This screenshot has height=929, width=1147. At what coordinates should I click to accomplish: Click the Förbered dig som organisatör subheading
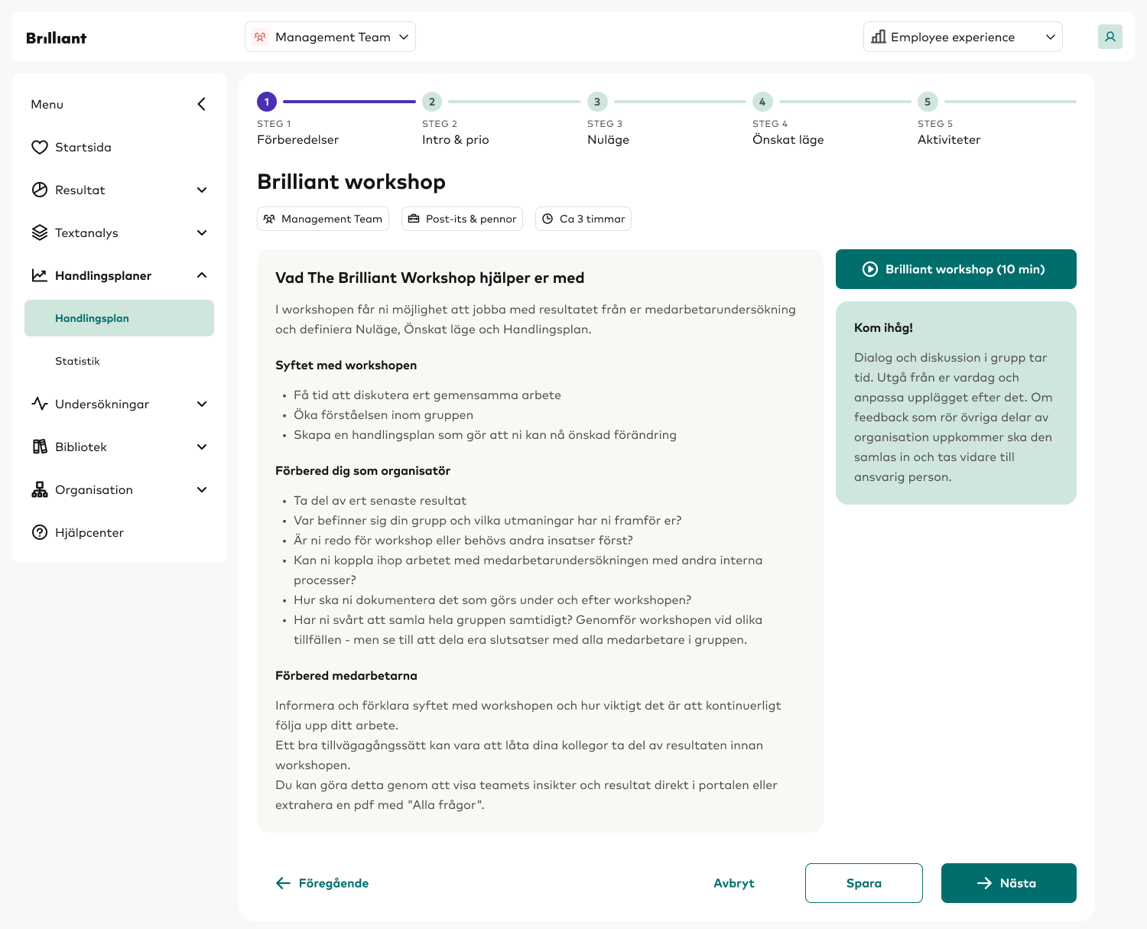pos(362,471)
